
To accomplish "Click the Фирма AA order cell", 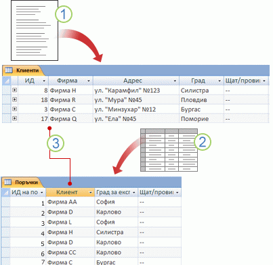I will 70,202.
